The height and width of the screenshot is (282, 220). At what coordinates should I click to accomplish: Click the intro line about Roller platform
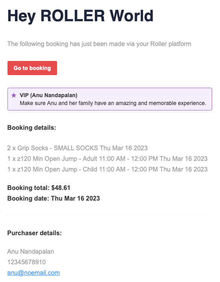pos(99,44)
